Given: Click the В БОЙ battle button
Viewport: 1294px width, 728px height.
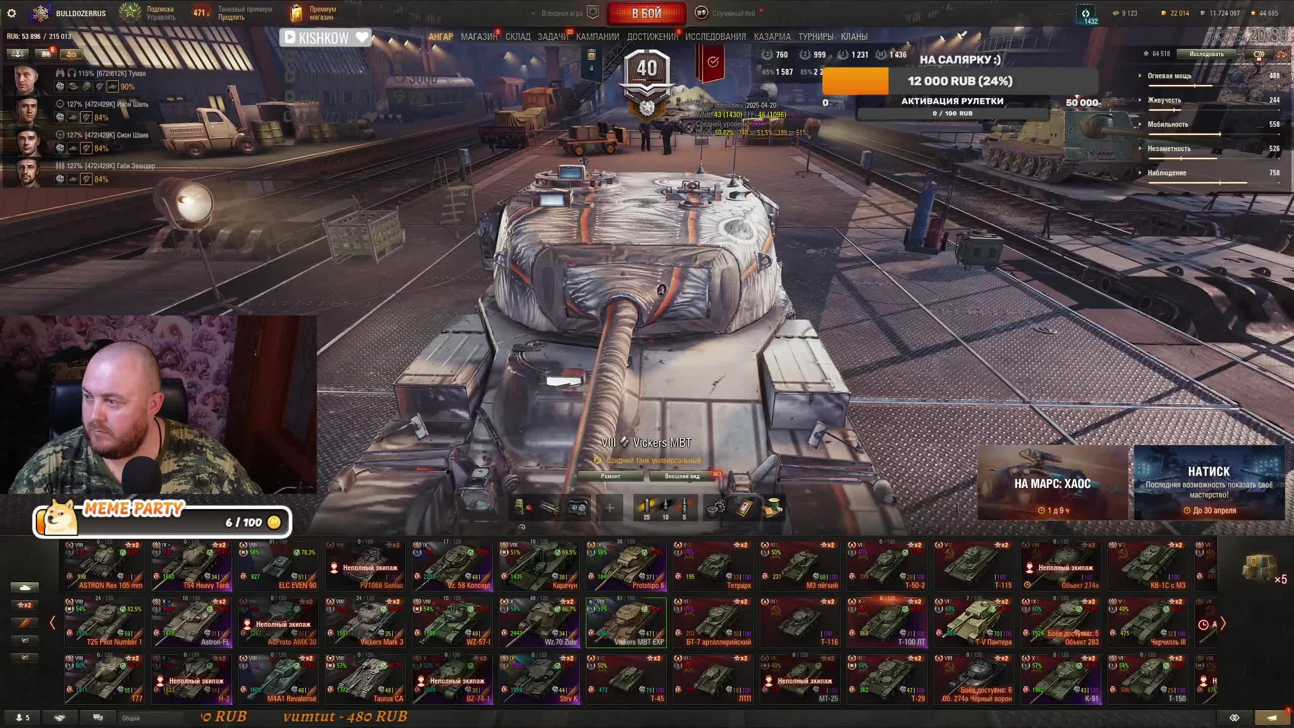Looking at the screenshot, I should click(x=646, y=13).
